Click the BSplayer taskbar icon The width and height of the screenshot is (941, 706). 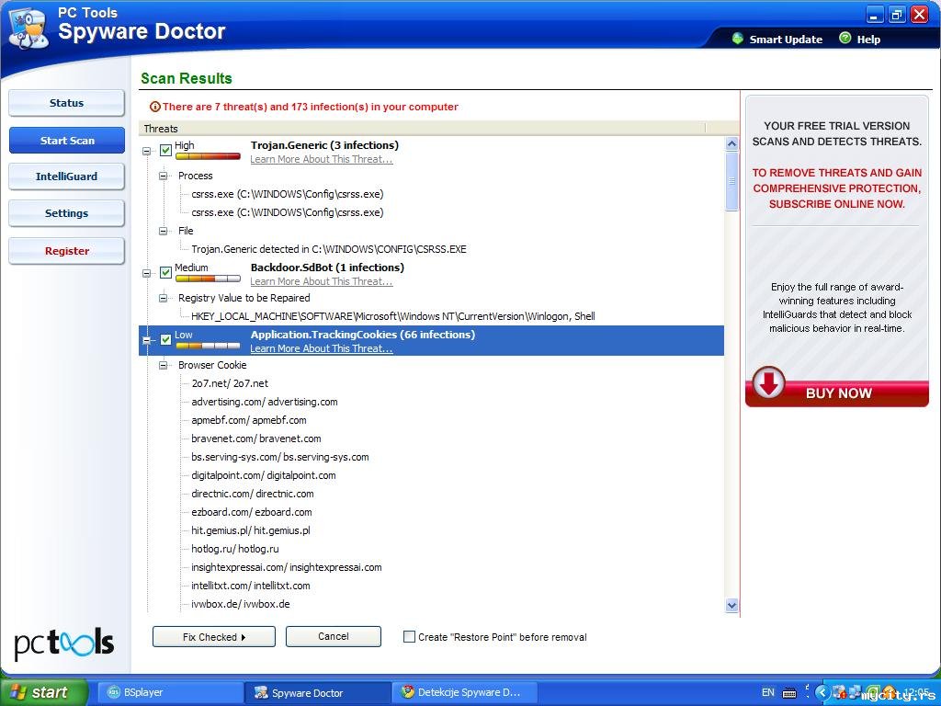tap(113, 692)
